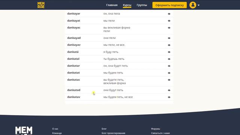
Task: Select the word dankayac
Action: (73, 27)
